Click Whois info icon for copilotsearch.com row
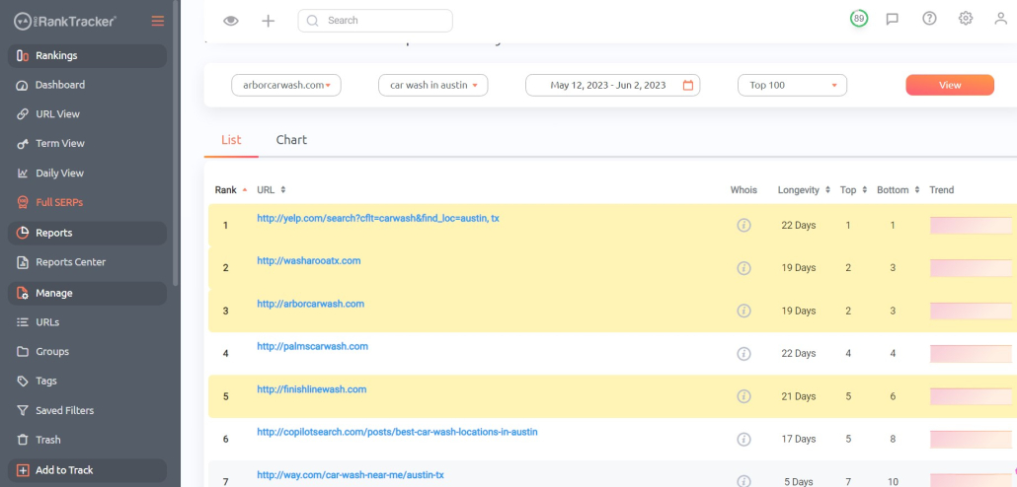This screenshot has height=487, width=1017. pyautogui.click(x=743, y=439)
